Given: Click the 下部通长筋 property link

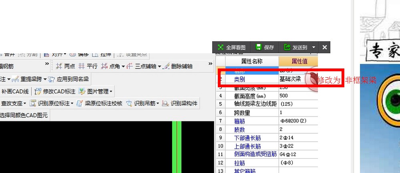Looking at the screenshot, I should pyautogui.click(x=247, y=138).
